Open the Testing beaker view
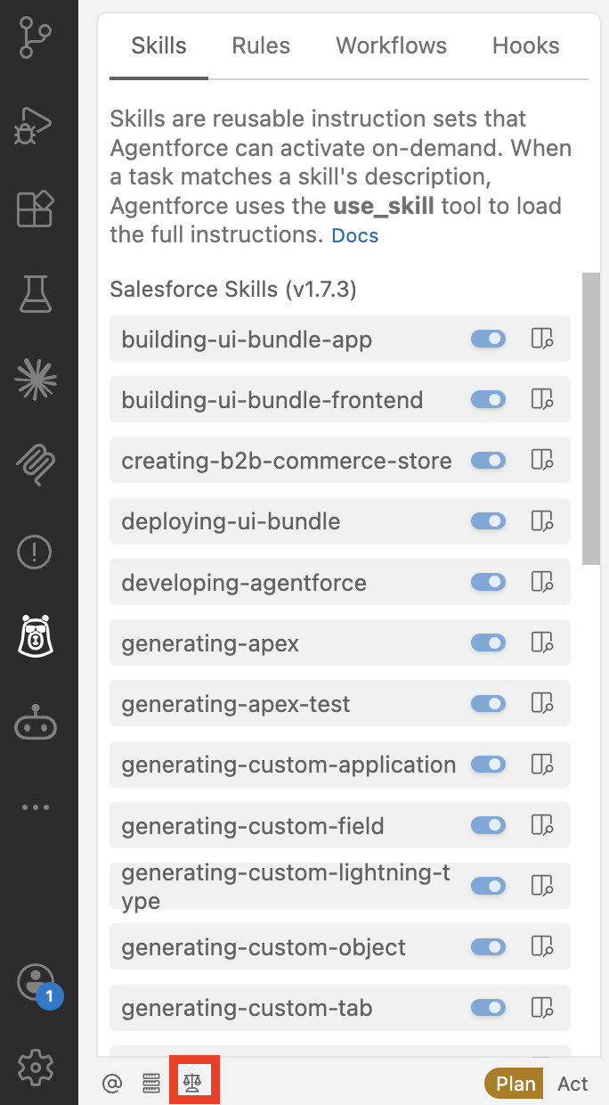This screenshot has width=609, height=1105. click(x=36, y=294)
